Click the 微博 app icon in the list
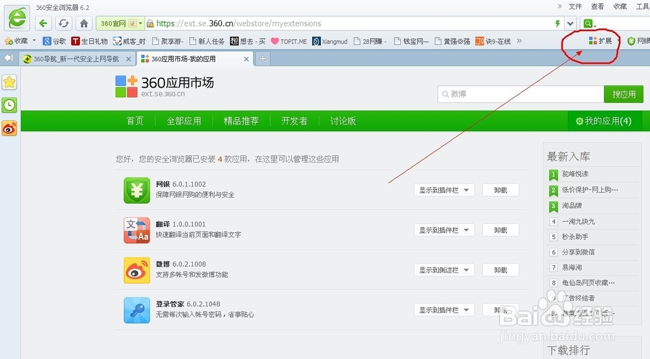 tap(136, 271)
